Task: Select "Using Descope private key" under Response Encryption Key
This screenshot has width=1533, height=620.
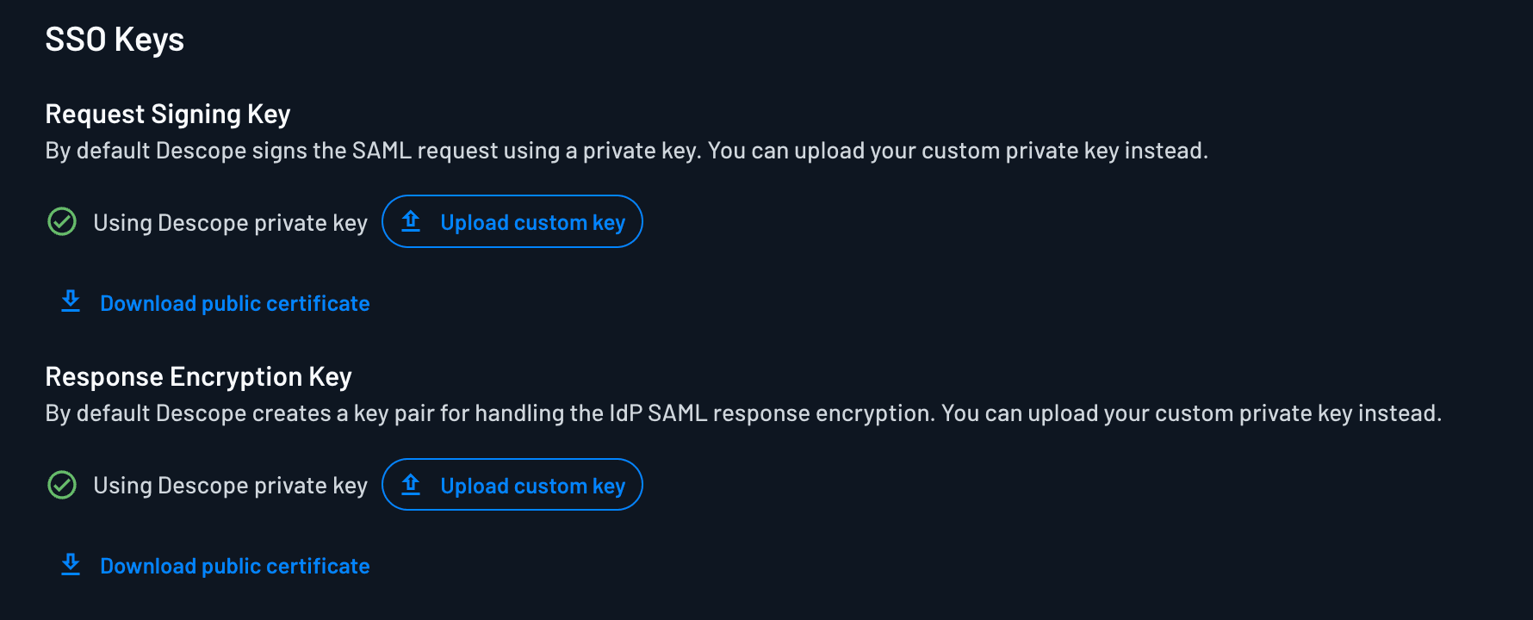Action: coord(230,485)
